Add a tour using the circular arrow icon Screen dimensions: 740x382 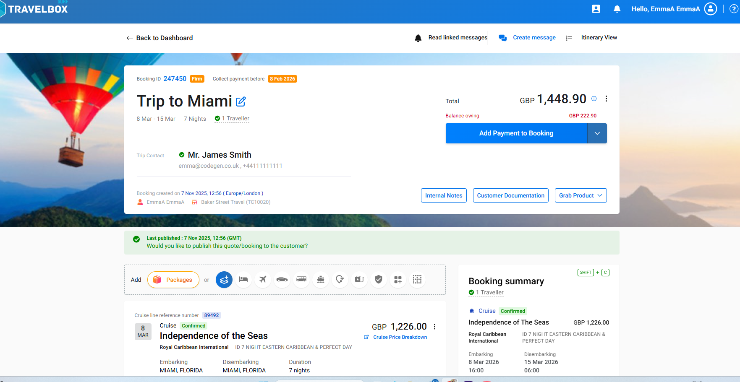[340, 280]
